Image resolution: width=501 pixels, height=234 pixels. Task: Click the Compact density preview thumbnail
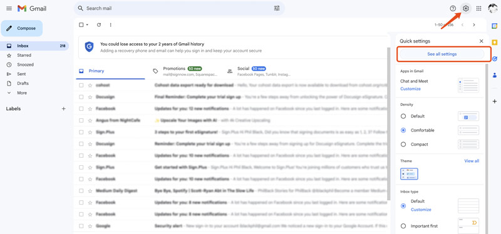(468, 145)
